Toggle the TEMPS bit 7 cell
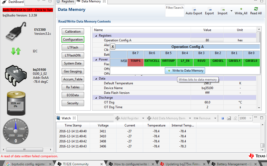 136,62
